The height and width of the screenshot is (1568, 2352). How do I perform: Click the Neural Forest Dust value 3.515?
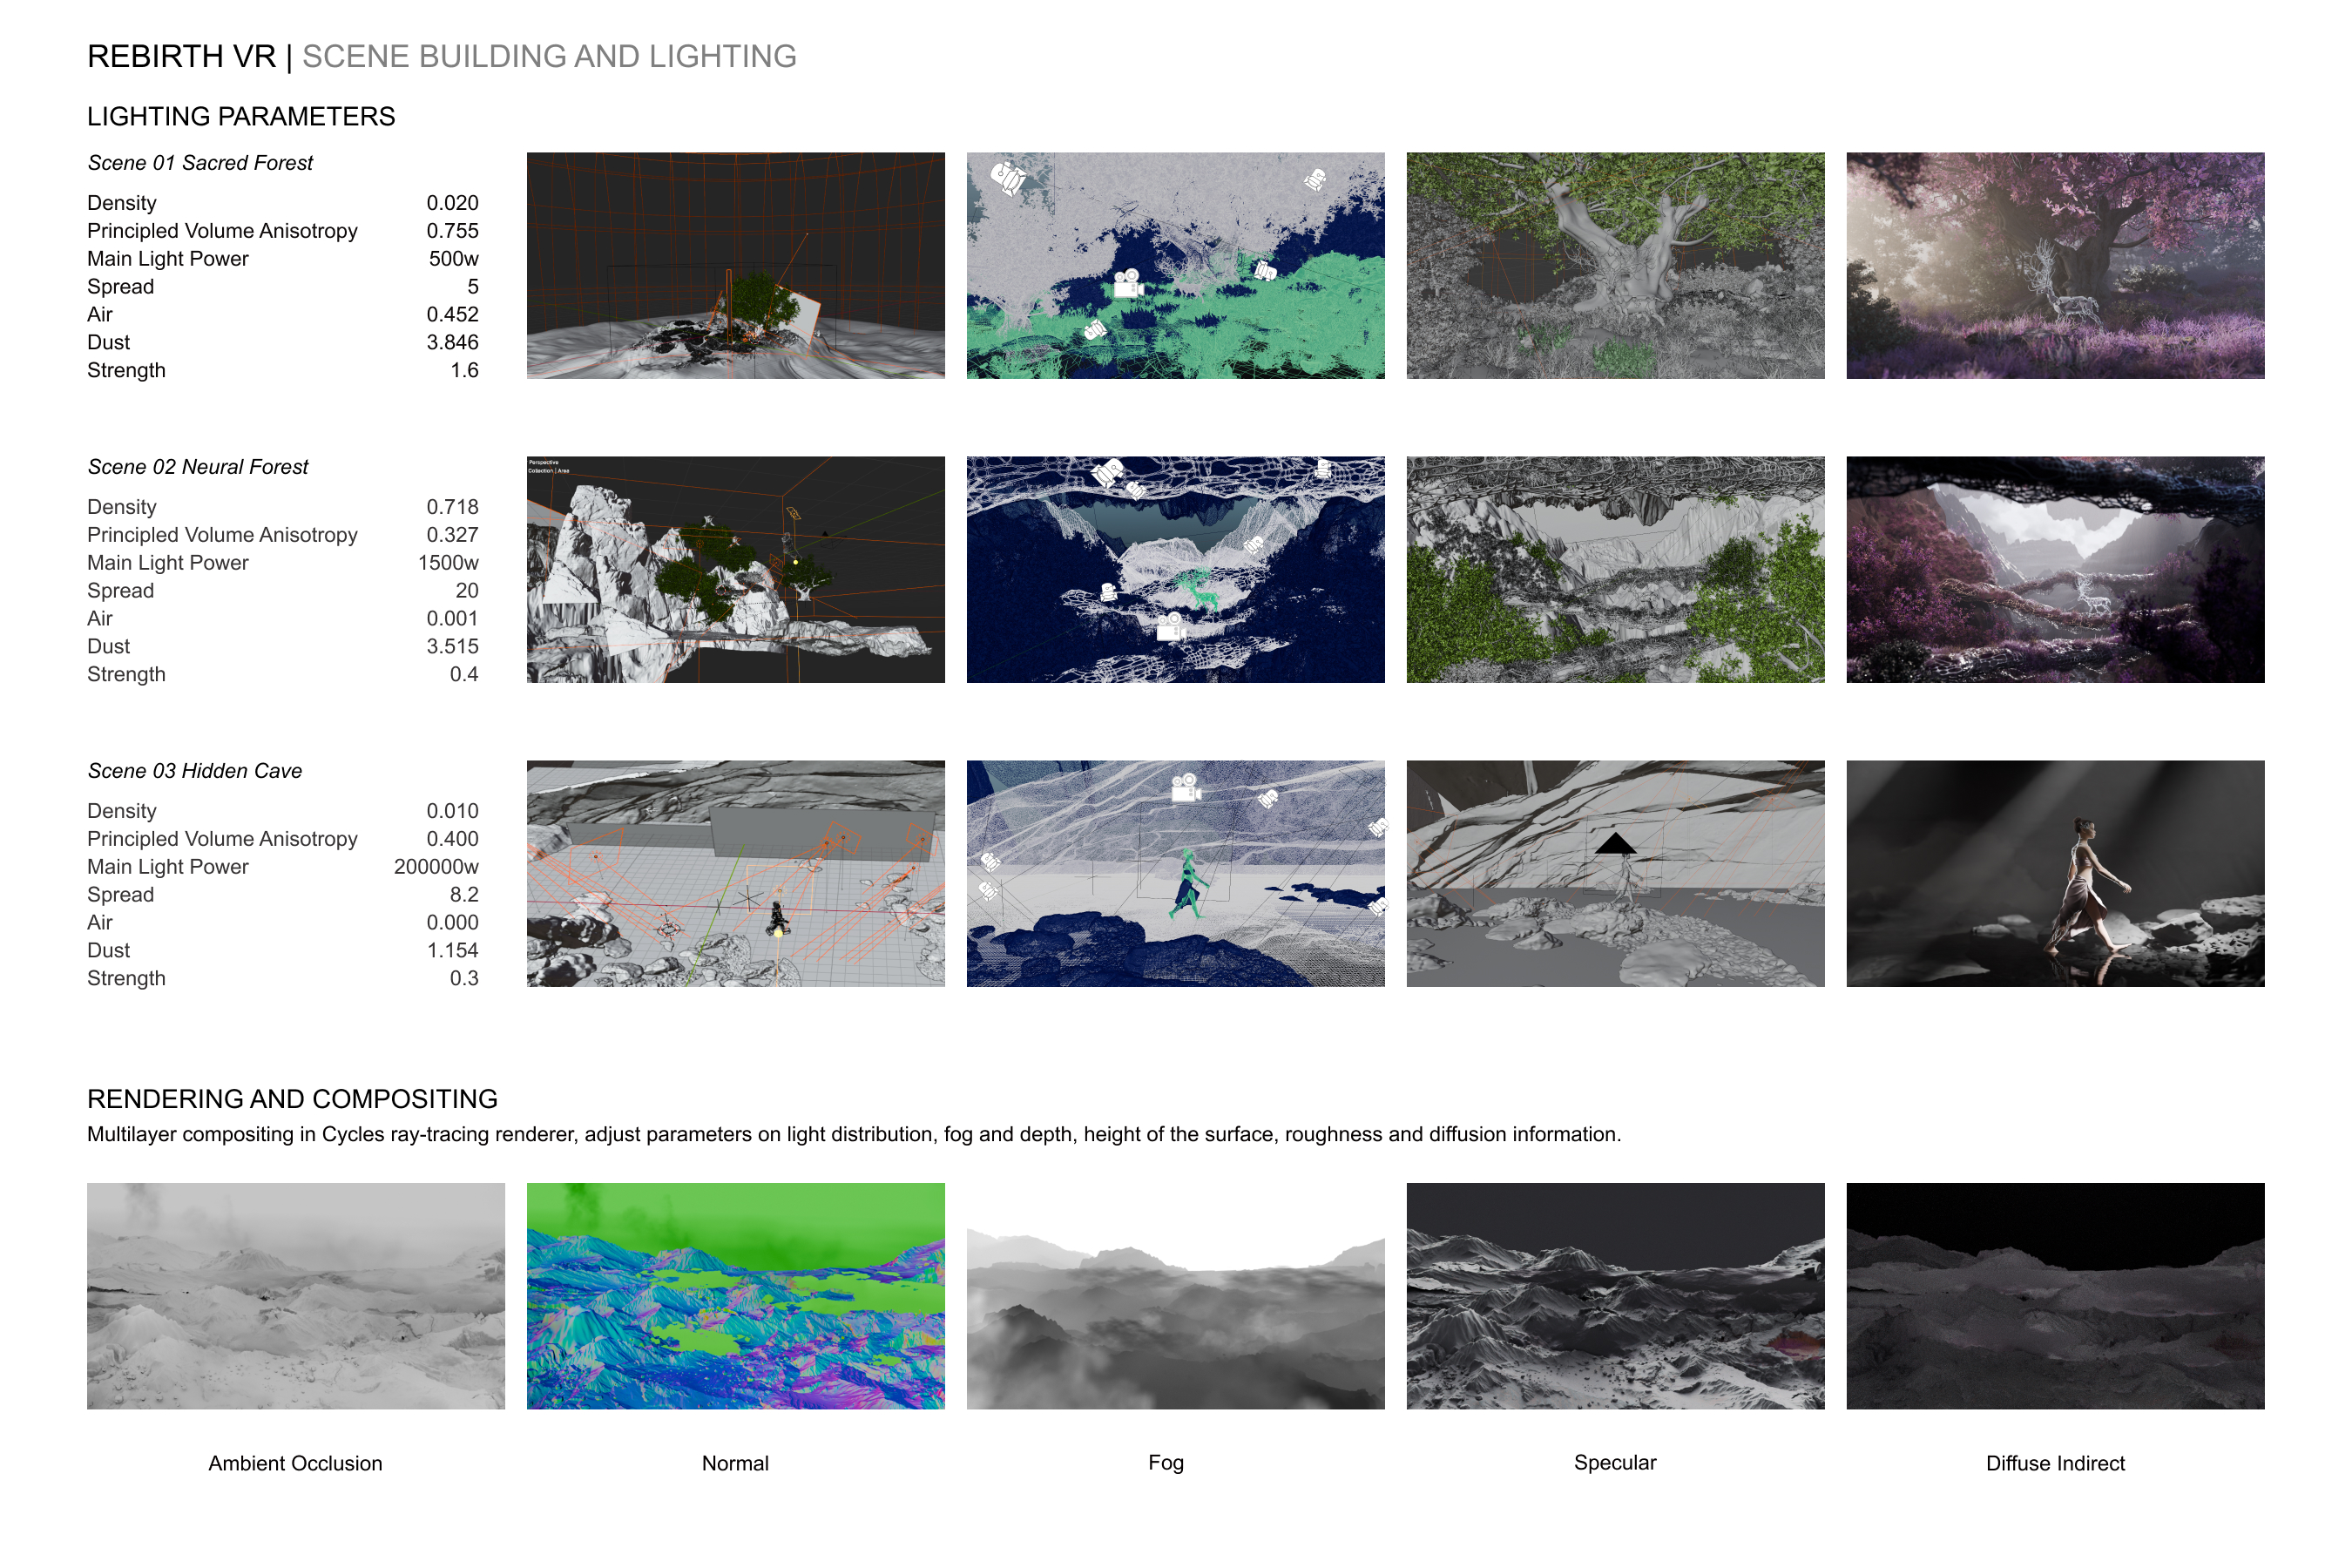click(x=452, y=647)
